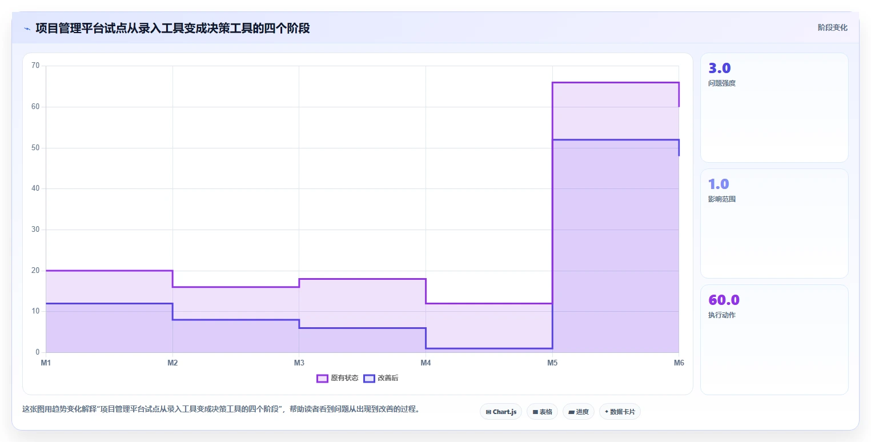Click the M5 axis label

(x=552, y=363)
